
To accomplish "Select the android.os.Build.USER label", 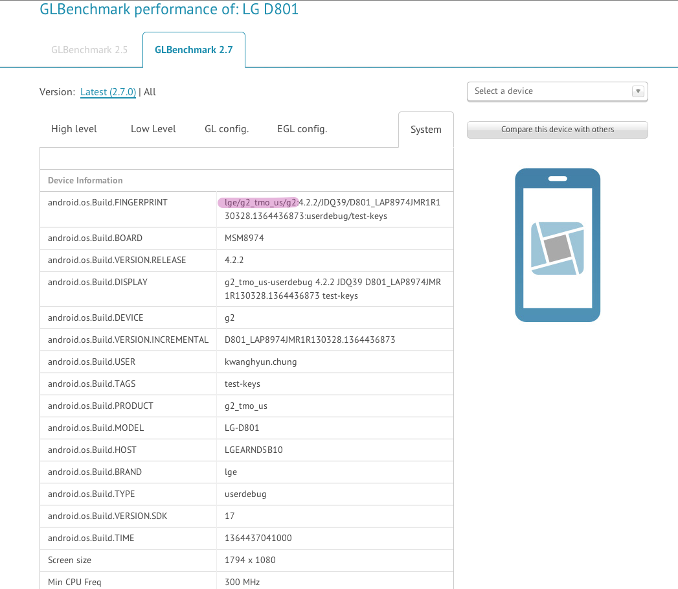I will pyautogui.click(x=92, y=362).
